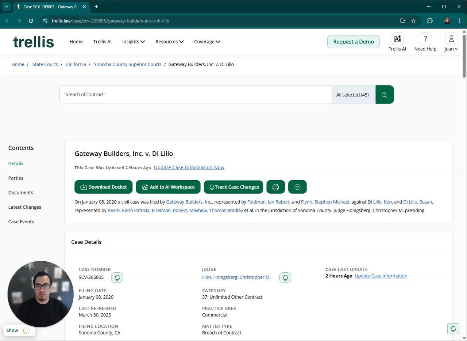
Task: Click the browser back arrow
Action: pos(7,21)
